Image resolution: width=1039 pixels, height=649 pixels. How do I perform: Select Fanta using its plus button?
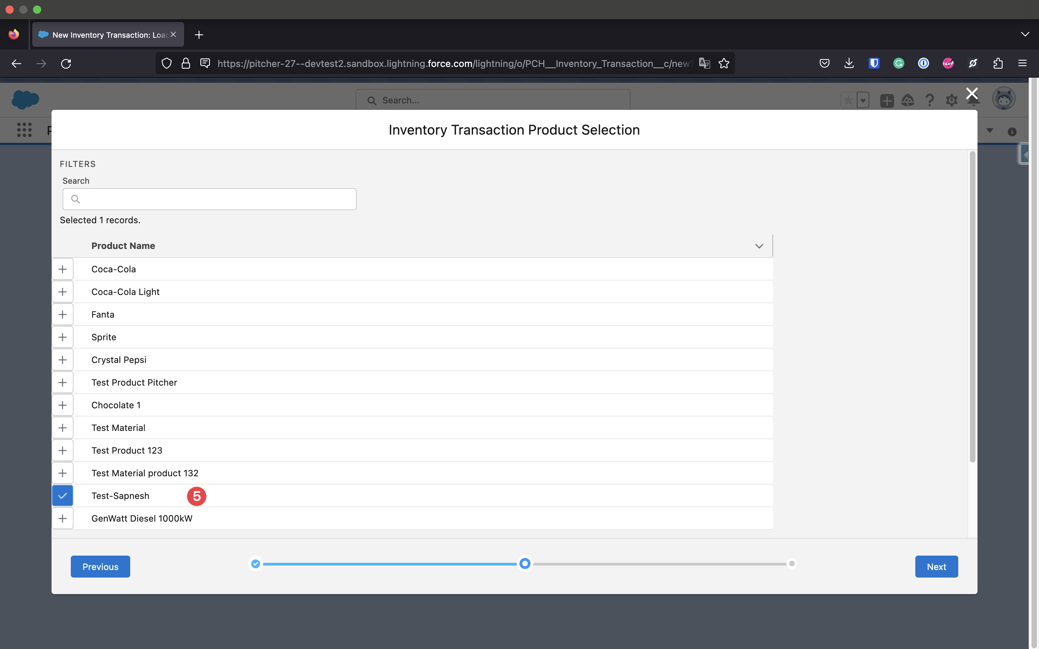(x=63, y=315)
